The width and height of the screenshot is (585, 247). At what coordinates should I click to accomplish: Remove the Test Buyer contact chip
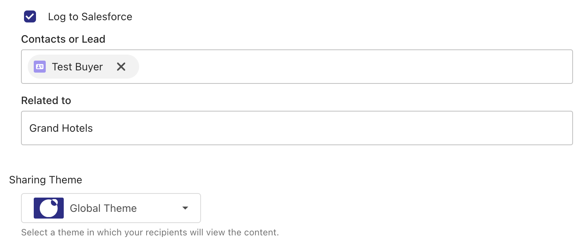(121, 67)
